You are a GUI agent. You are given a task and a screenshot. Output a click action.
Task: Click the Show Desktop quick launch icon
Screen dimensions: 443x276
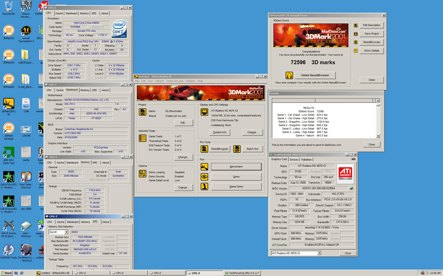(x=16, y=273)
